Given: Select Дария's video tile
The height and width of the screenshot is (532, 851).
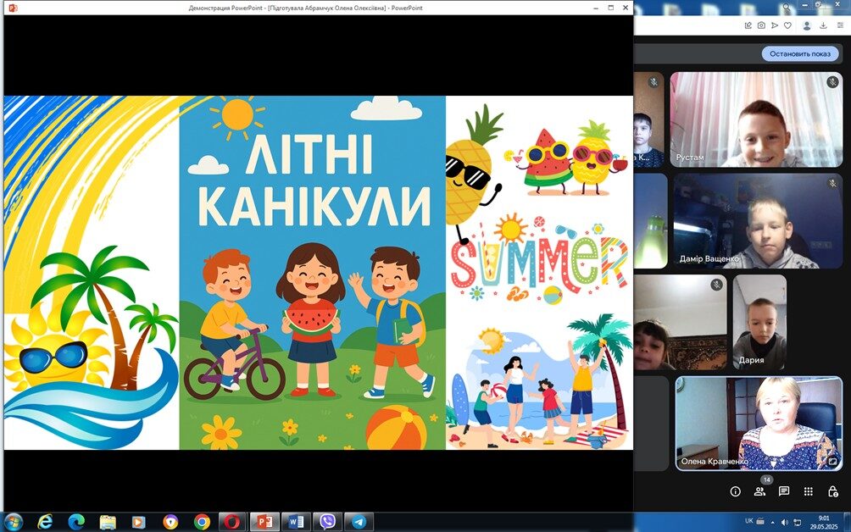Looking at the screenshot, I should point(759,323).
